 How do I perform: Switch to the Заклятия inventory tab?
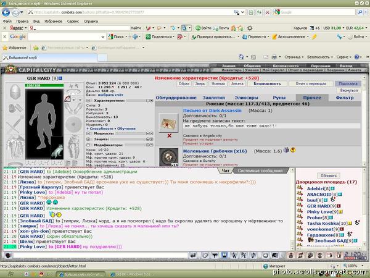(213, 98)
